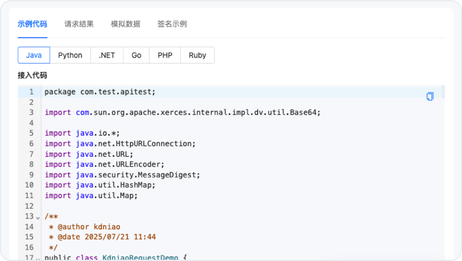The width and height of the screenshot is (462, 261).
Task: Switch to the 示例代码 tab
Action: coord(32,24)
